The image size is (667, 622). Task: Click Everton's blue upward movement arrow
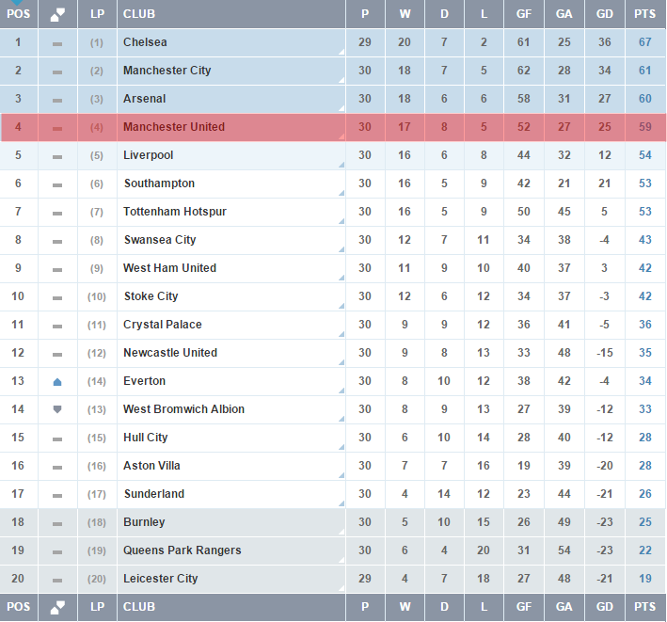tap(57, 381)
